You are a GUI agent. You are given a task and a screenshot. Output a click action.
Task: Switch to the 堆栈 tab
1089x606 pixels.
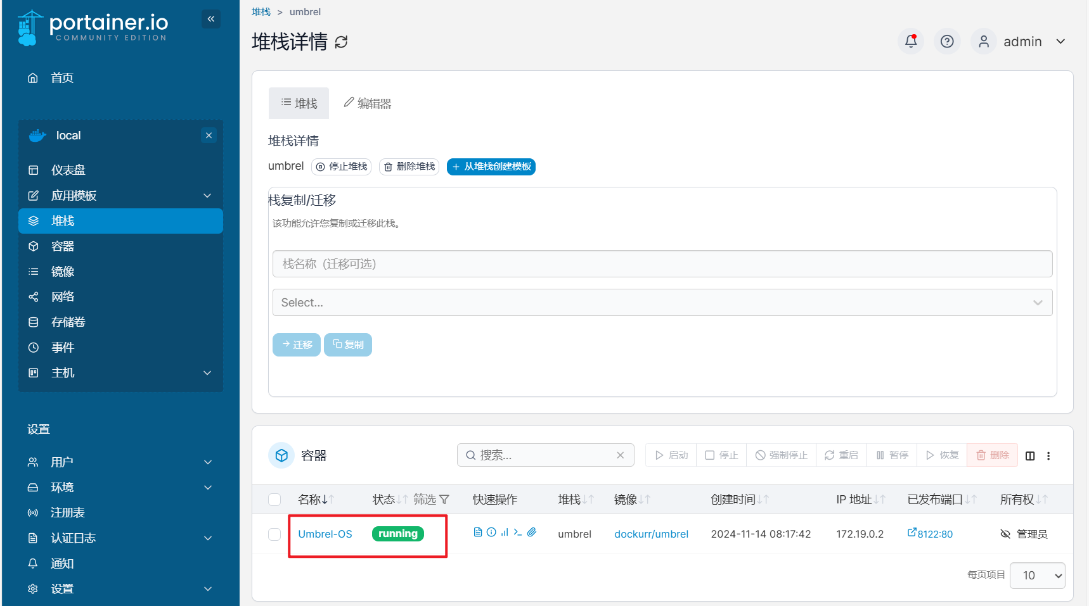(299, 103)
